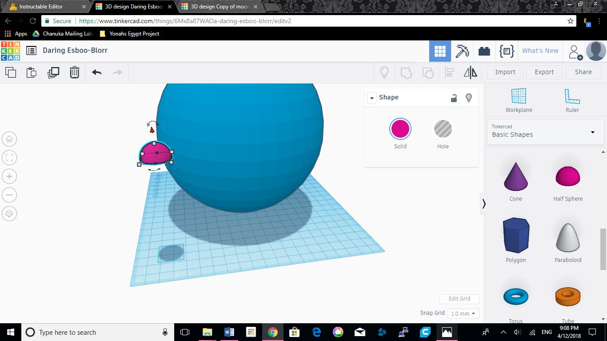Open Yonahs Egypt Project bookmark
Screen dimensions: 607x341
point(129,34)
